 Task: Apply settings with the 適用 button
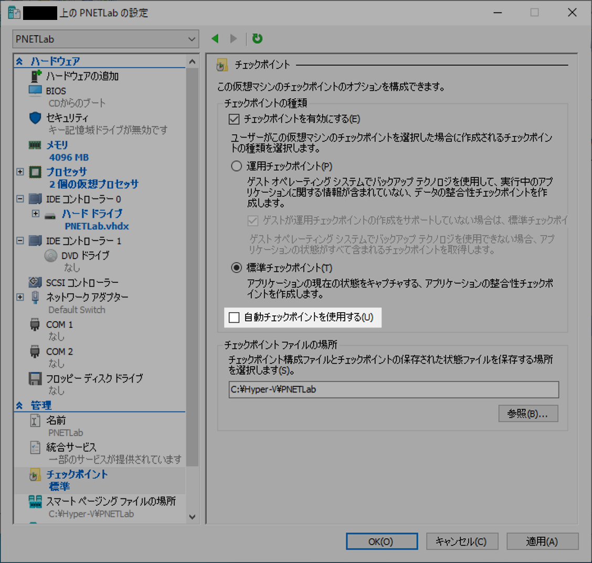pyautogui.click(x=542, y=541)
